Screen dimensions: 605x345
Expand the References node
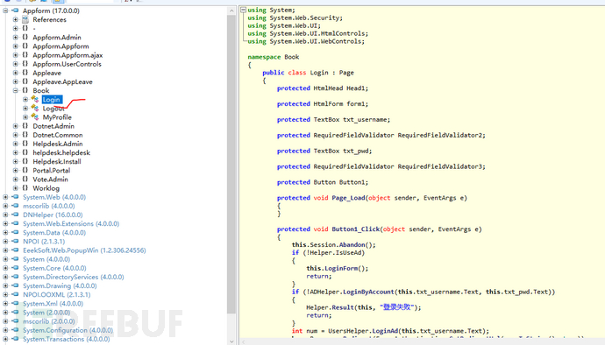pyautogui.click(x=16, y=19)
